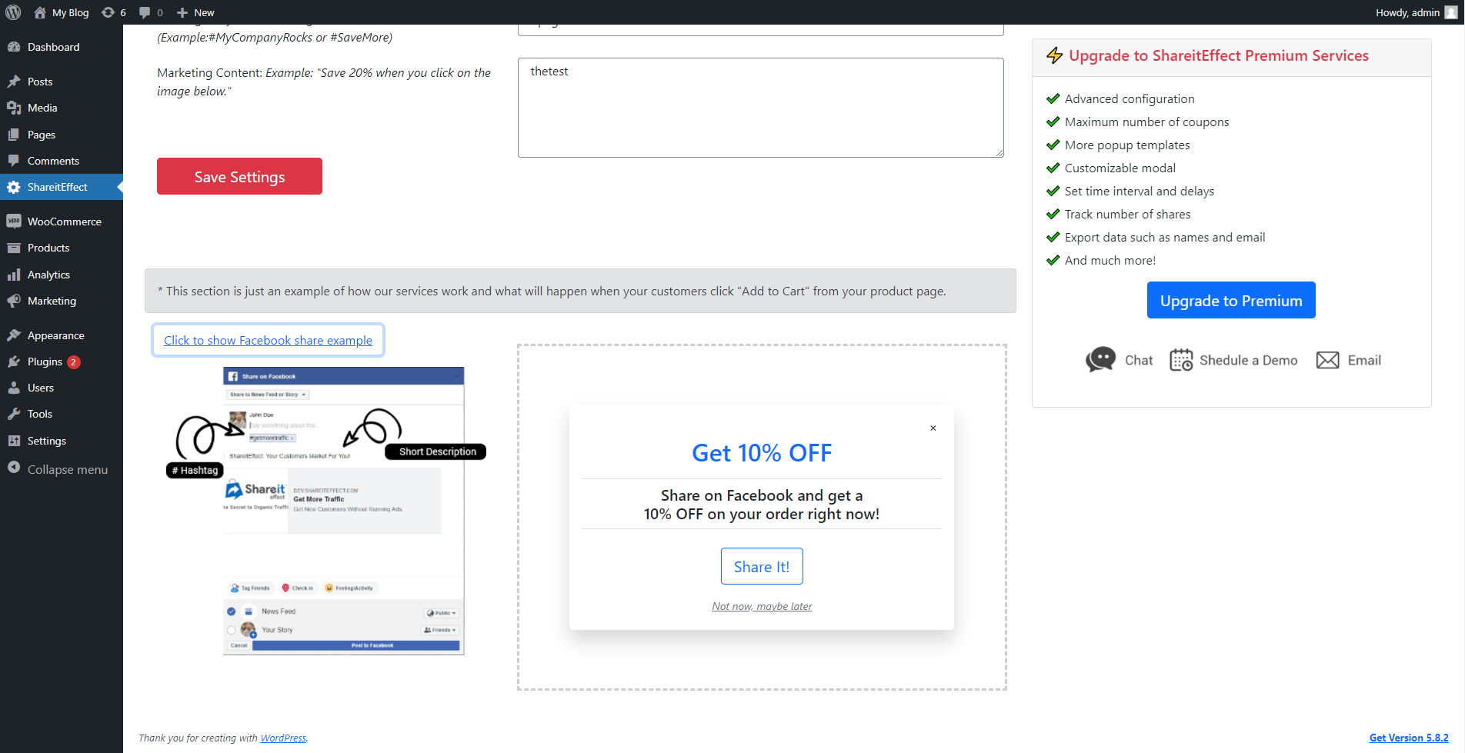Screen dimensions: 1465x753
Task: Click the updates refresh icon
Action: 108,12
